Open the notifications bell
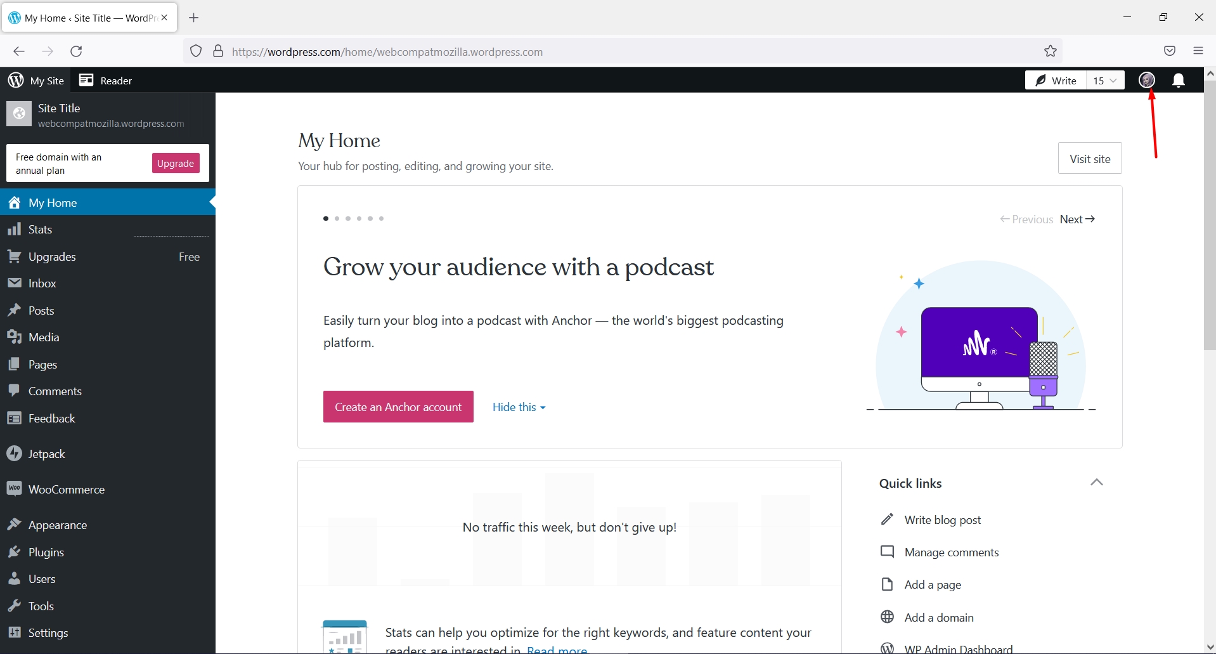 (1179, 80)
